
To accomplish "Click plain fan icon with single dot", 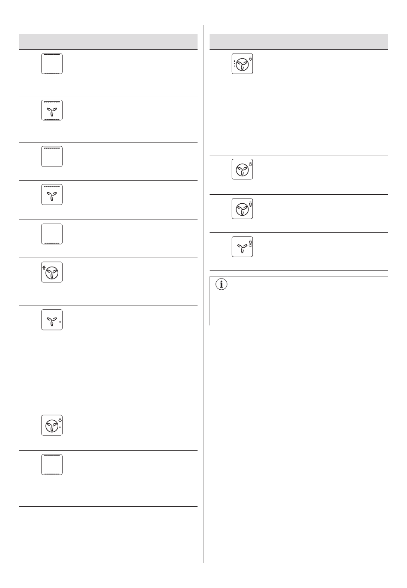I will click(52, 320).
